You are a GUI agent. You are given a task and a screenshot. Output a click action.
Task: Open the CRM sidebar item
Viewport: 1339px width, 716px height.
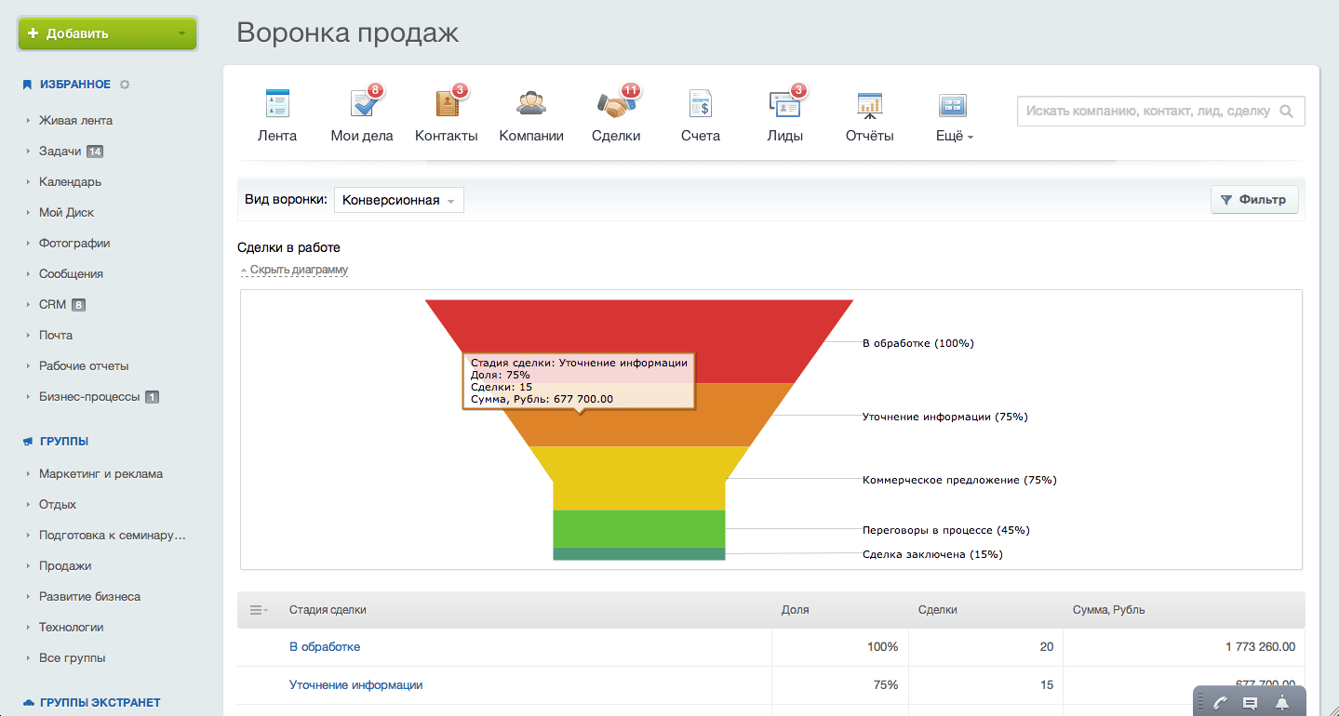[52, 304]
